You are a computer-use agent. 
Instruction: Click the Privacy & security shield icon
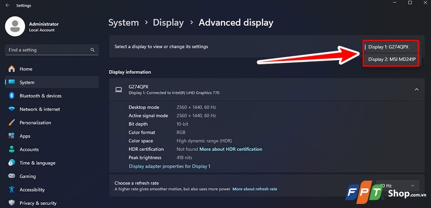[11, 203]
